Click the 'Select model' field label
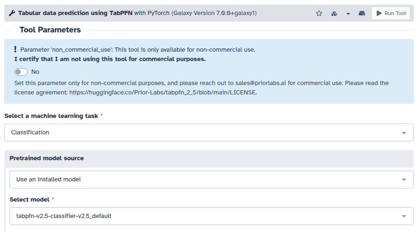 coord(29,200)
